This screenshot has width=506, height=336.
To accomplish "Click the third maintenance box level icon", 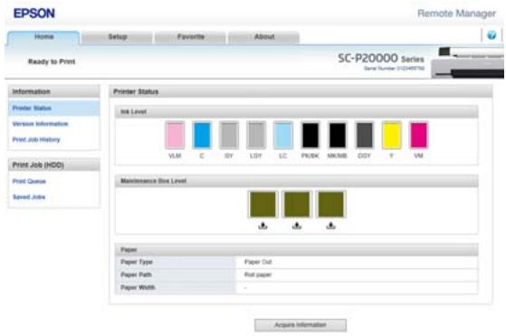I will [x=330, y=205].
